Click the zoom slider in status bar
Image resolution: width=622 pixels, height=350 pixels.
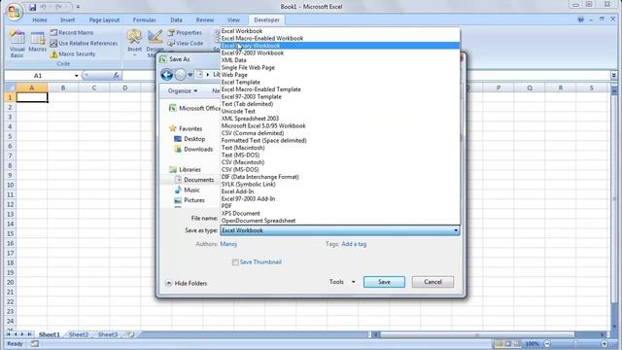click(575, 343)
